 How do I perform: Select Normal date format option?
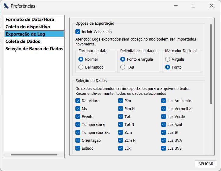81,59
